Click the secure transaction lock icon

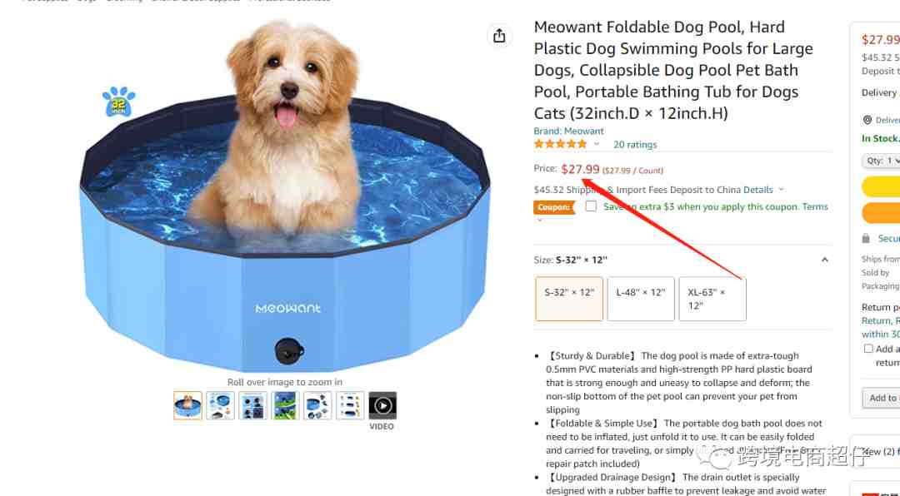[866, 238]
